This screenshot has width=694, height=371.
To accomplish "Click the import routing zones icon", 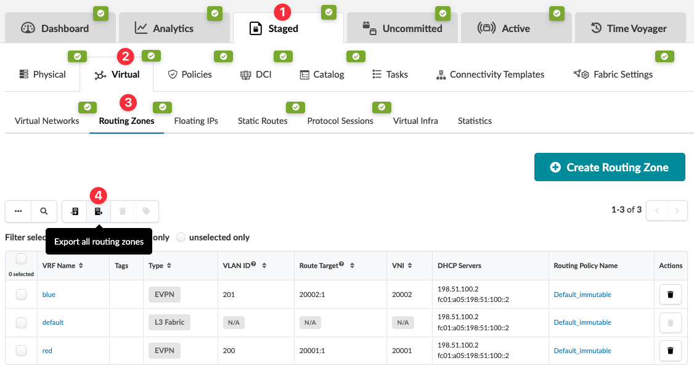I will (x=75, y=211).
